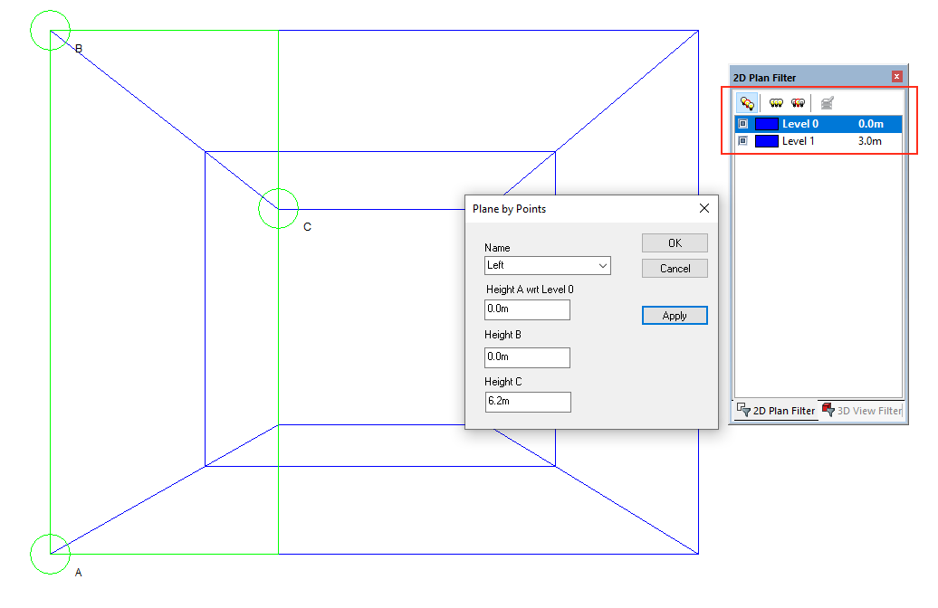Screen dimensions: 938x608
Task: Click the red-circled lightbulbs icon
Action: [798, 103]
